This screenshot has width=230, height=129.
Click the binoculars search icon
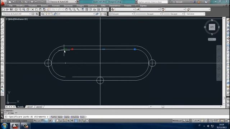point(170,2)
